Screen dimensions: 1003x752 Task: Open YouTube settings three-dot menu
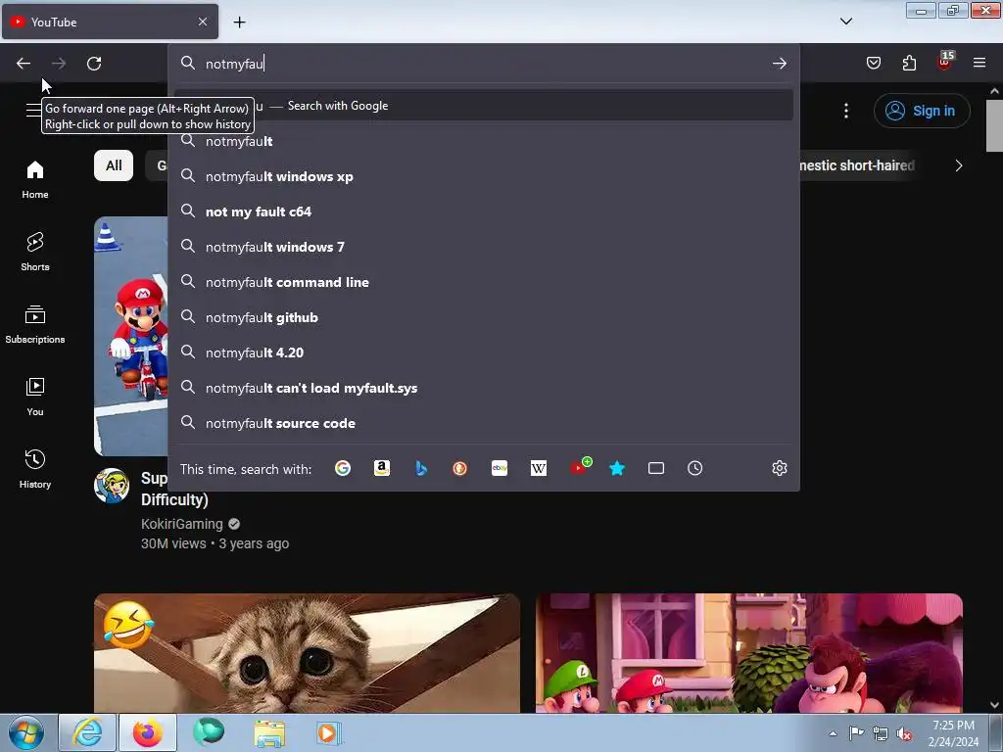tap(846, 111)
